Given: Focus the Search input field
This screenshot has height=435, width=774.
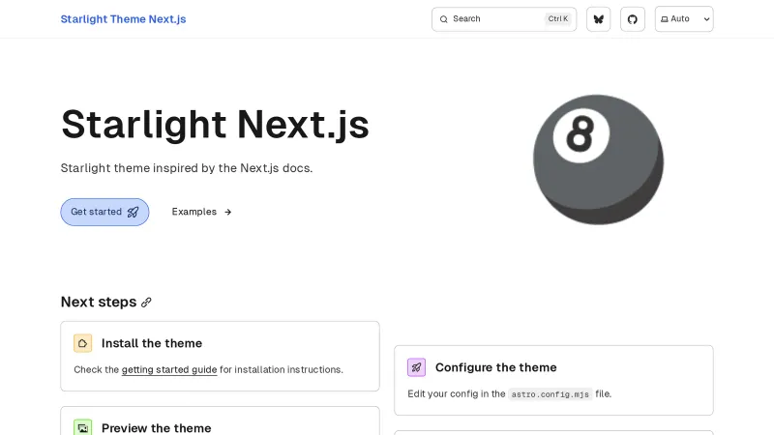Looking at the screenshot, I should (493, 19).
